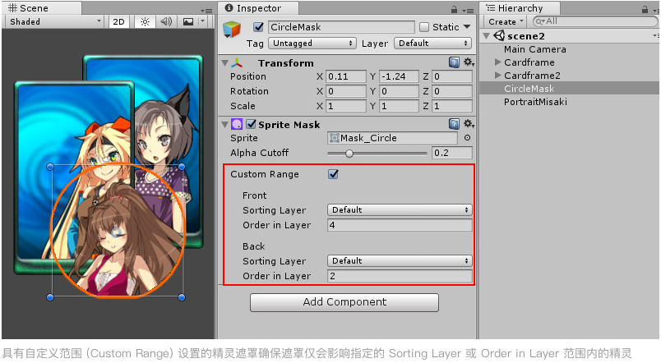Click the Mask_Circle sprite field
This screenshot has height=363, width=661.
point(392,138)
